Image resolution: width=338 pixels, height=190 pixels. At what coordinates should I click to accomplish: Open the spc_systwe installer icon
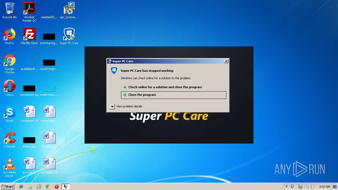pyautogui.click(x=69, y=11)
